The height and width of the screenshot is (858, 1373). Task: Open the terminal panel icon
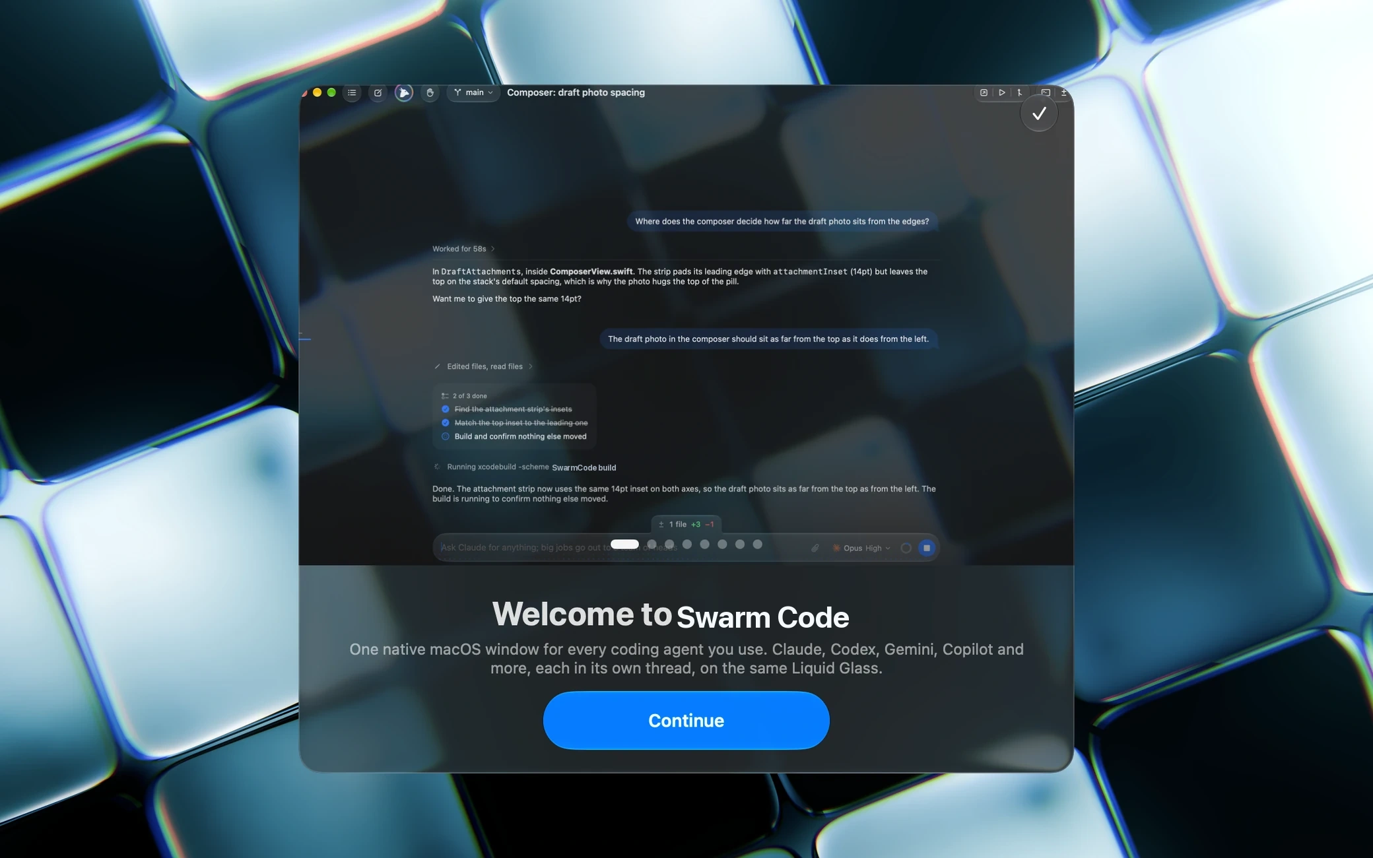point(1046,92)
